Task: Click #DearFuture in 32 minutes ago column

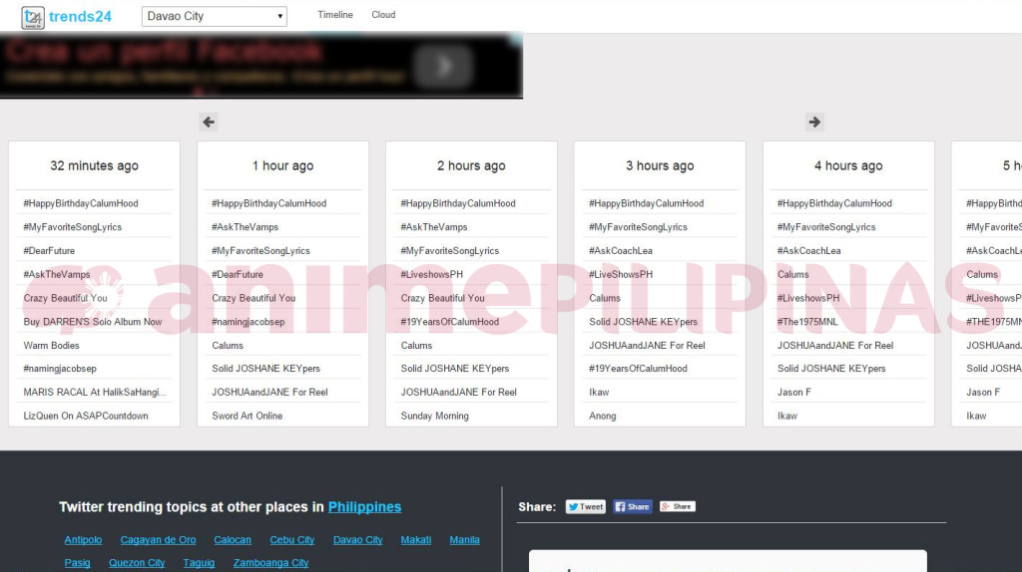Action: pyautogui.click(x=49, y=250)
